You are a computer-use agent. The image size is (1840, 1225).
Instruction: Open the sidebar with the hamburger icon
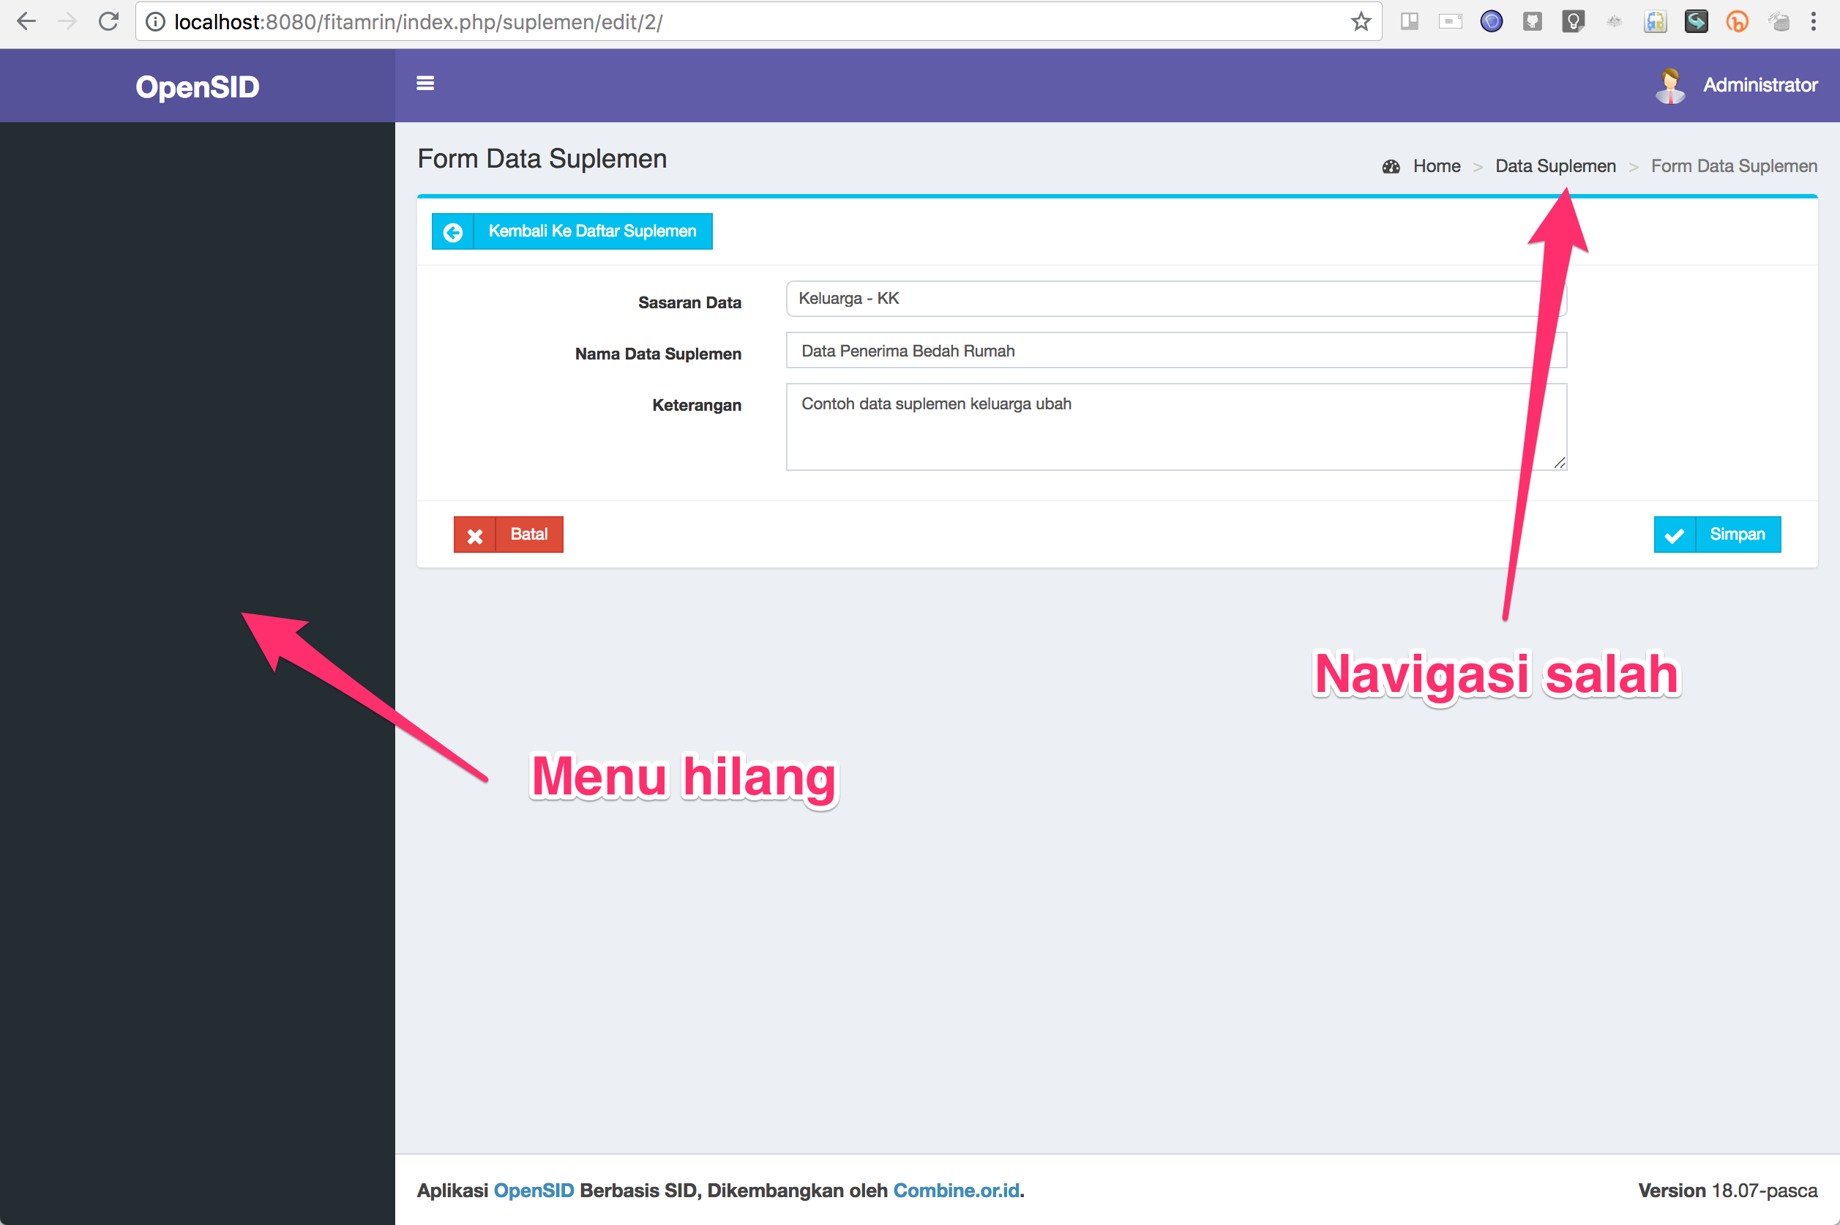426,83
